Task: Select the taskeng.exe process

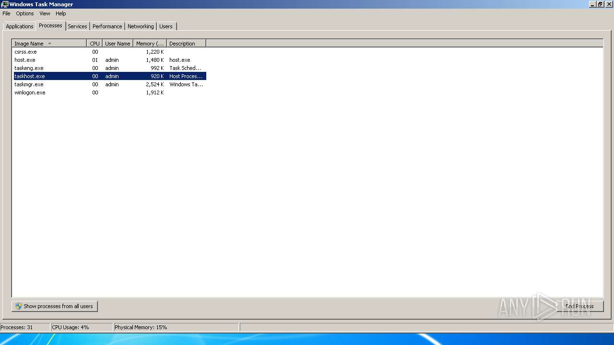Action: [109, 68]
